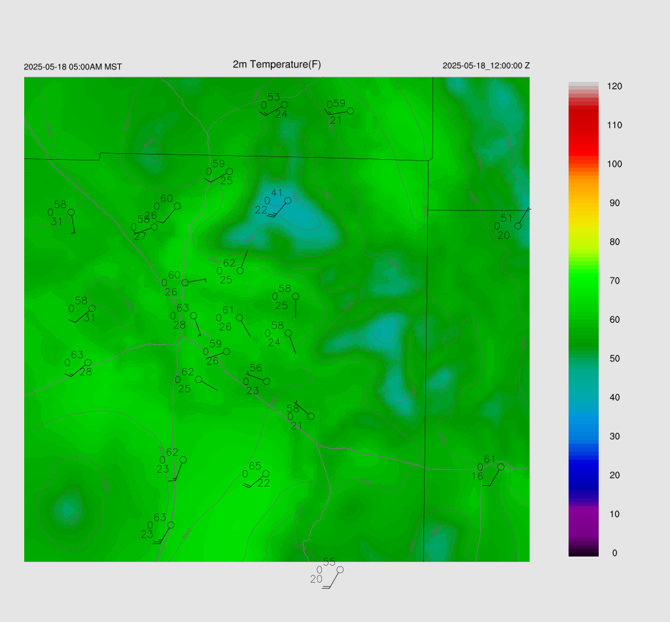Click the "2m Temperature(F)" chart title
This screenshot has width=670, height=622.
click(x=277, y=64)
